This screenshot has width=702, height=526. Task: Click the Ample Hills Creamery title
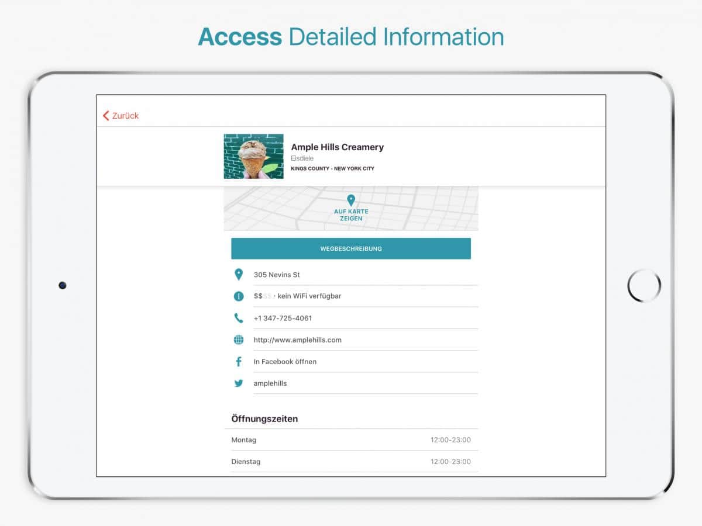tap(338, 147)
